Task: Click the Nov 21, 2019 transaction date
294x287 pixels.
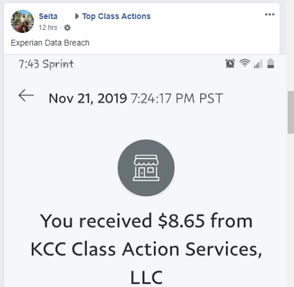Action: (x=88, y=99)
